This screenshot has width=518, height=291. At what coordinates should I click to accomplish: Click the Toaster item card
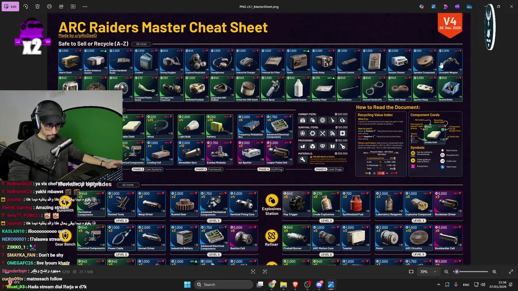355,238
